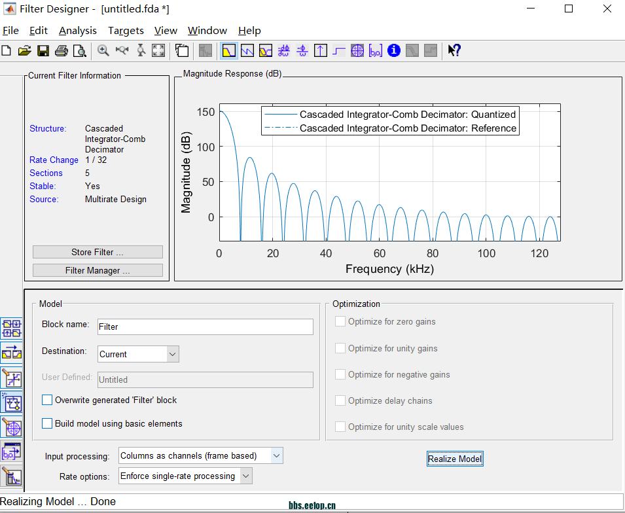The image size is (625, 513).
Task: Show the Step Response plot
Action: click(x=339, y=50)
